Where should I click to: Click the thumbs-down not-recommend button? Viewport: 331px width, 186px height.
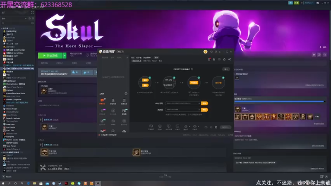(x=87, y=72)
